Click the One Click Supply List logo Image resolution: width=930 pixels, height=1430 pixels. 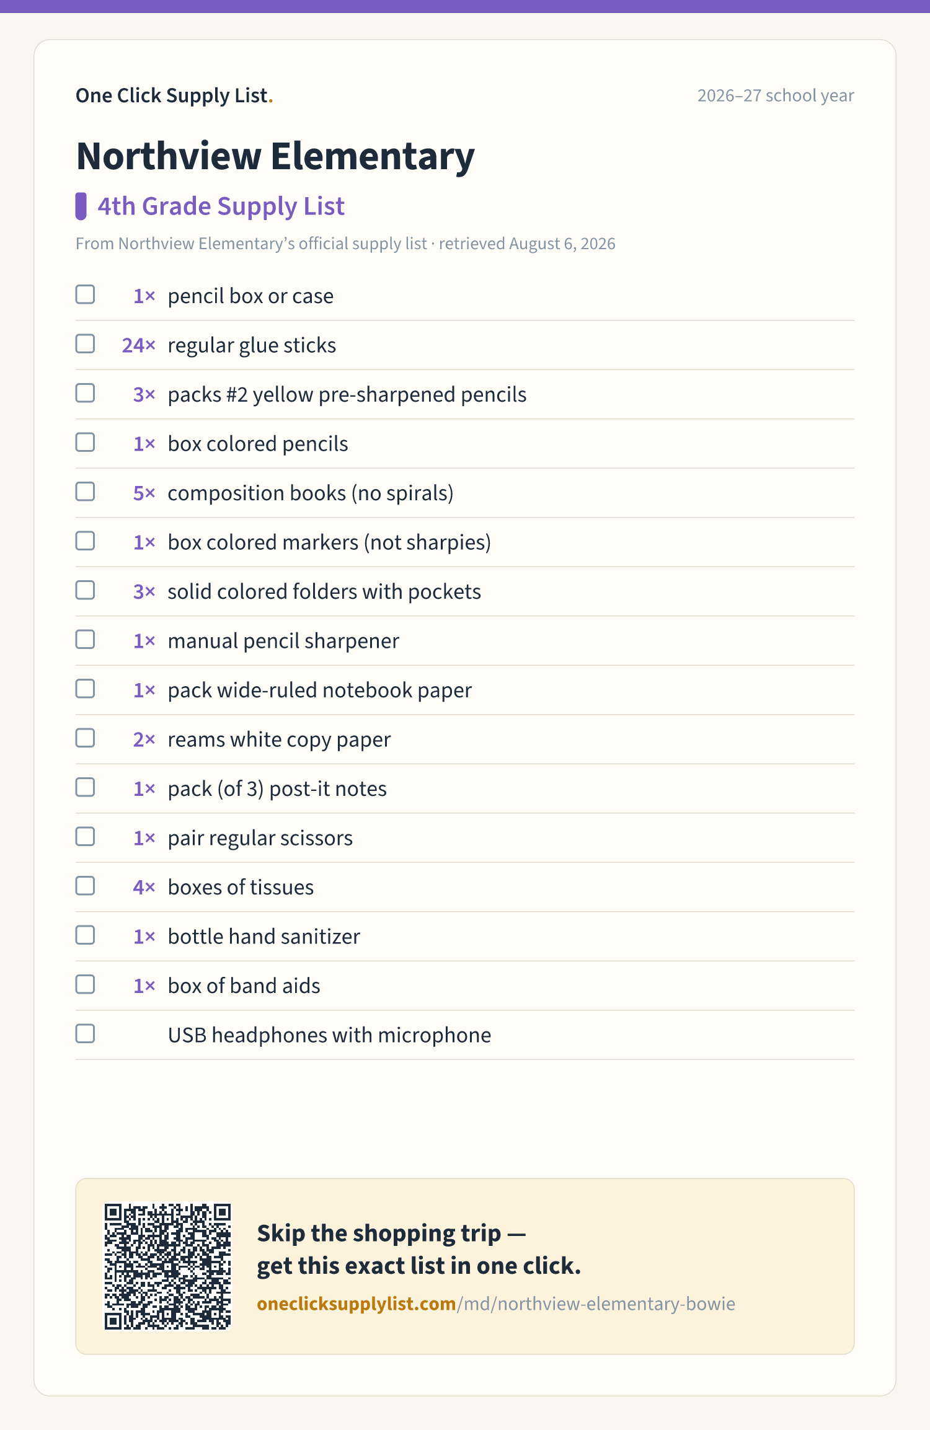coord(174,95)
